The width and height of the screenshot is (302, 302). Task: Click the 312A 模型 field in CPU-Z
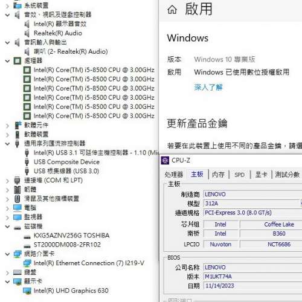pyautogui.click(x=252, y=204)
